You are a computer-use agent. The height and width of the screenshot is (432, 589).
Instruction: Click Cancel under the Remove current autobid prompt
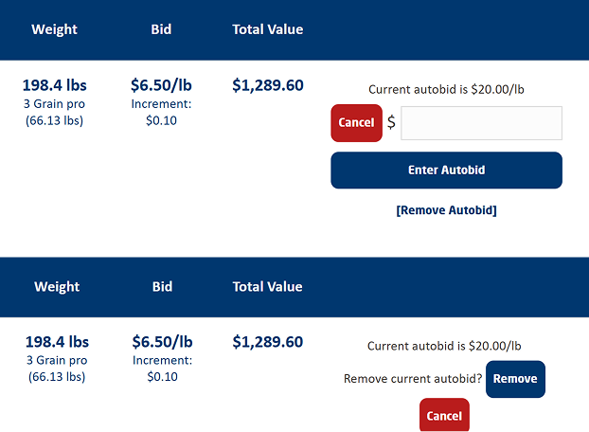[444, 415]
